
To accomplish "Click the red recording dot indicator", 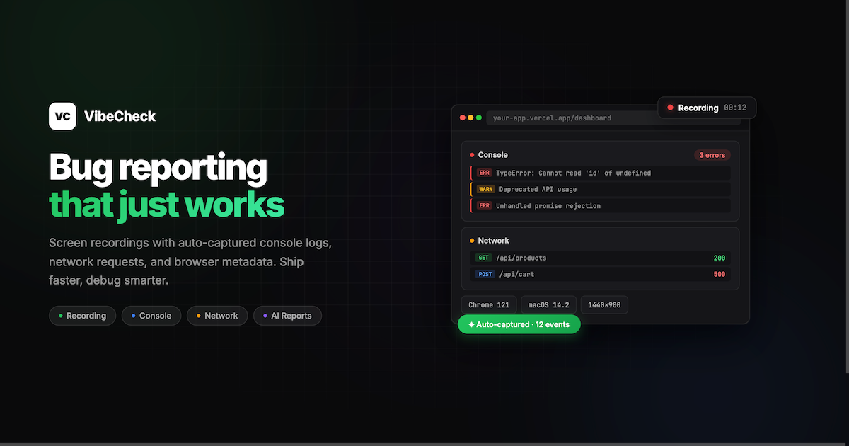I will pyautogui.click(x=670, y=108).
